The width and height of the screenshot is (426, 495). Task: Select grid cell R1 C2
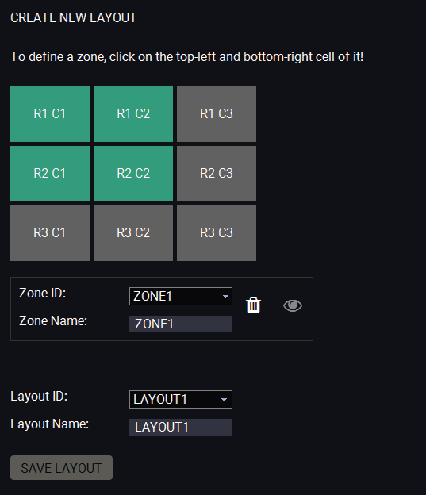pos(133,114)
